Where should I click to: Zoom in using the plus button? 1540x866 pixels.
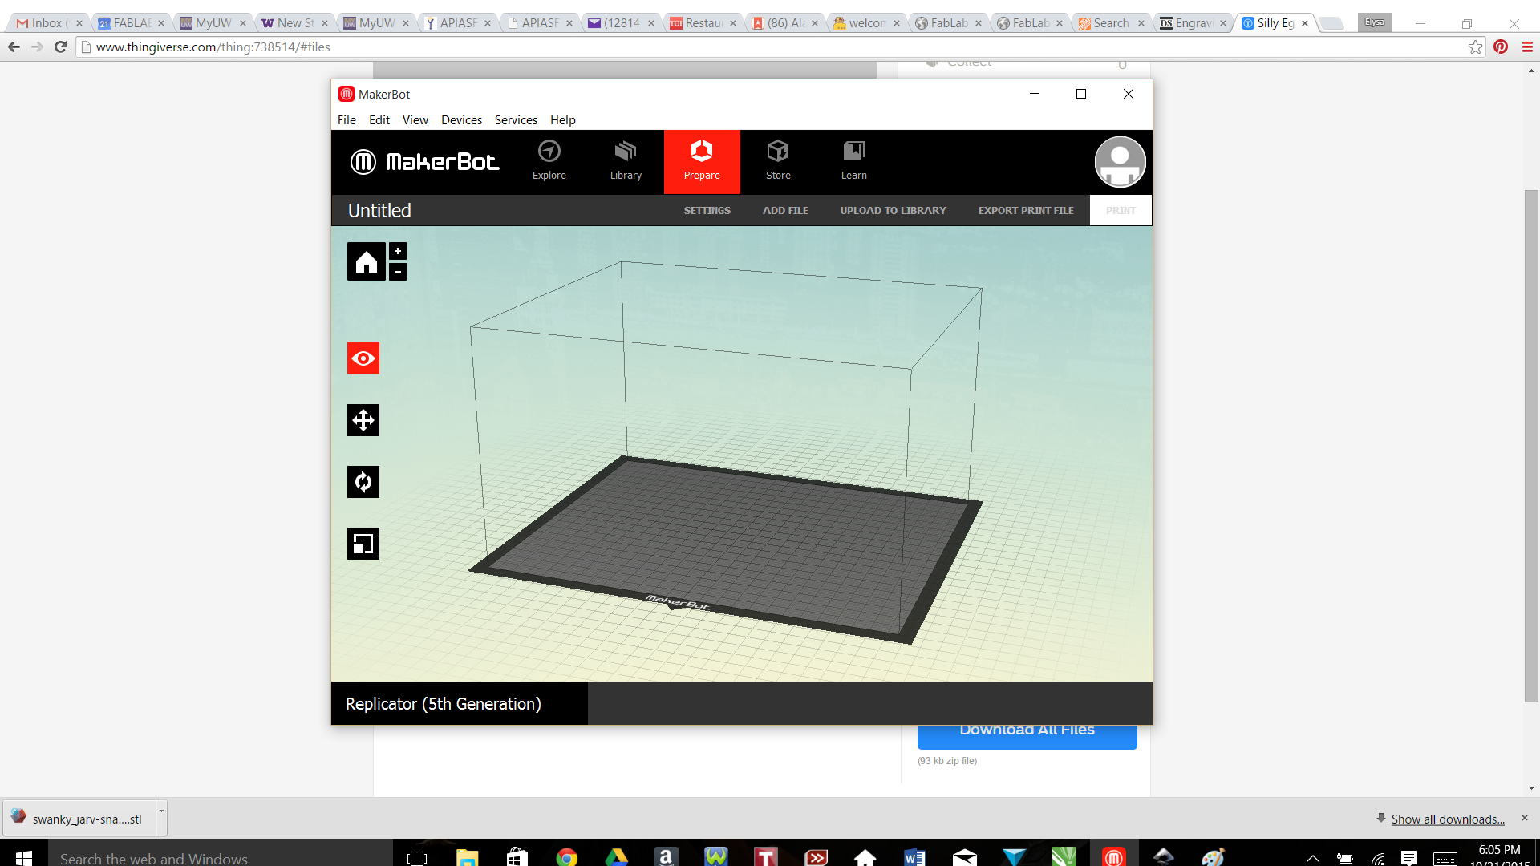[397, 249]
